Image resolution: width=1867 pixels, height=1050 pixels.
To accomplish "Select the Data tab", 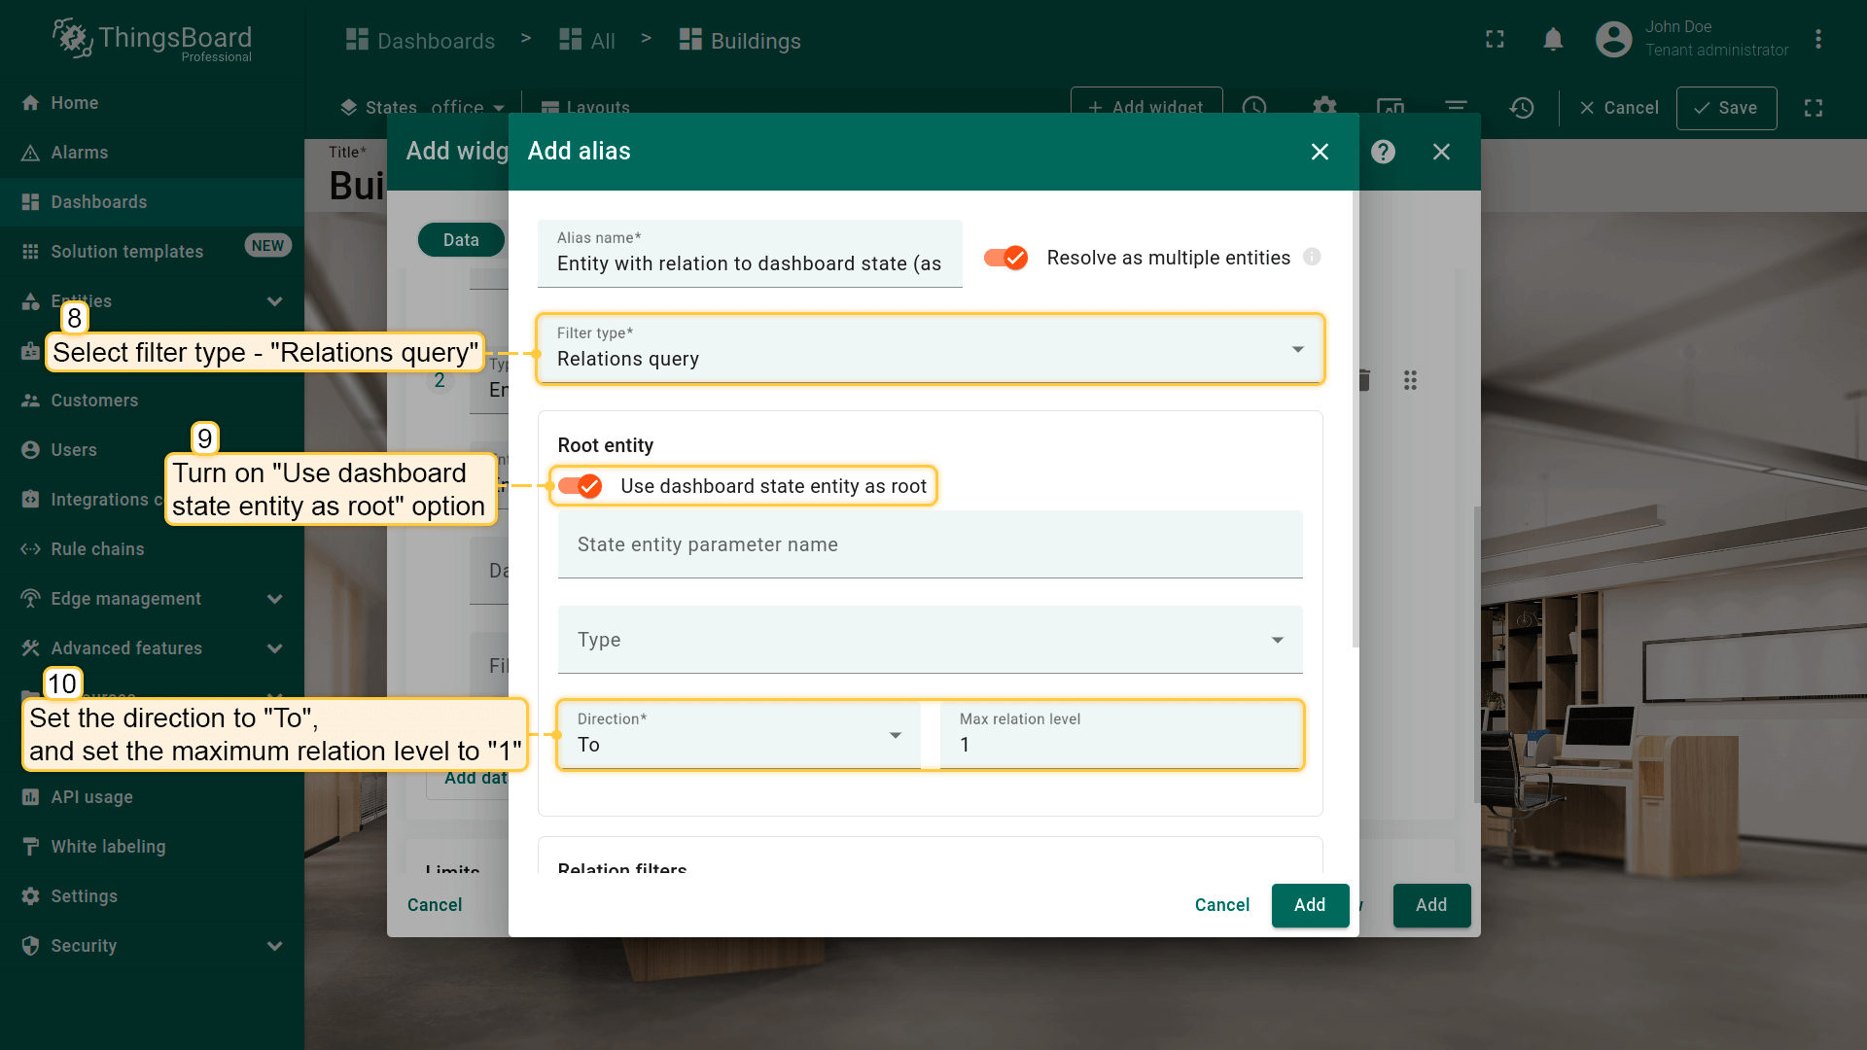I will click(x=461, y=240).
